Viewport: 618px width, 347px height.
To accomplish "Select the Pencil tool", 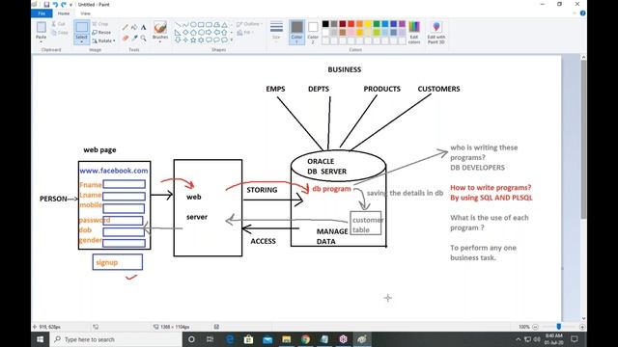I will (125, 27).
